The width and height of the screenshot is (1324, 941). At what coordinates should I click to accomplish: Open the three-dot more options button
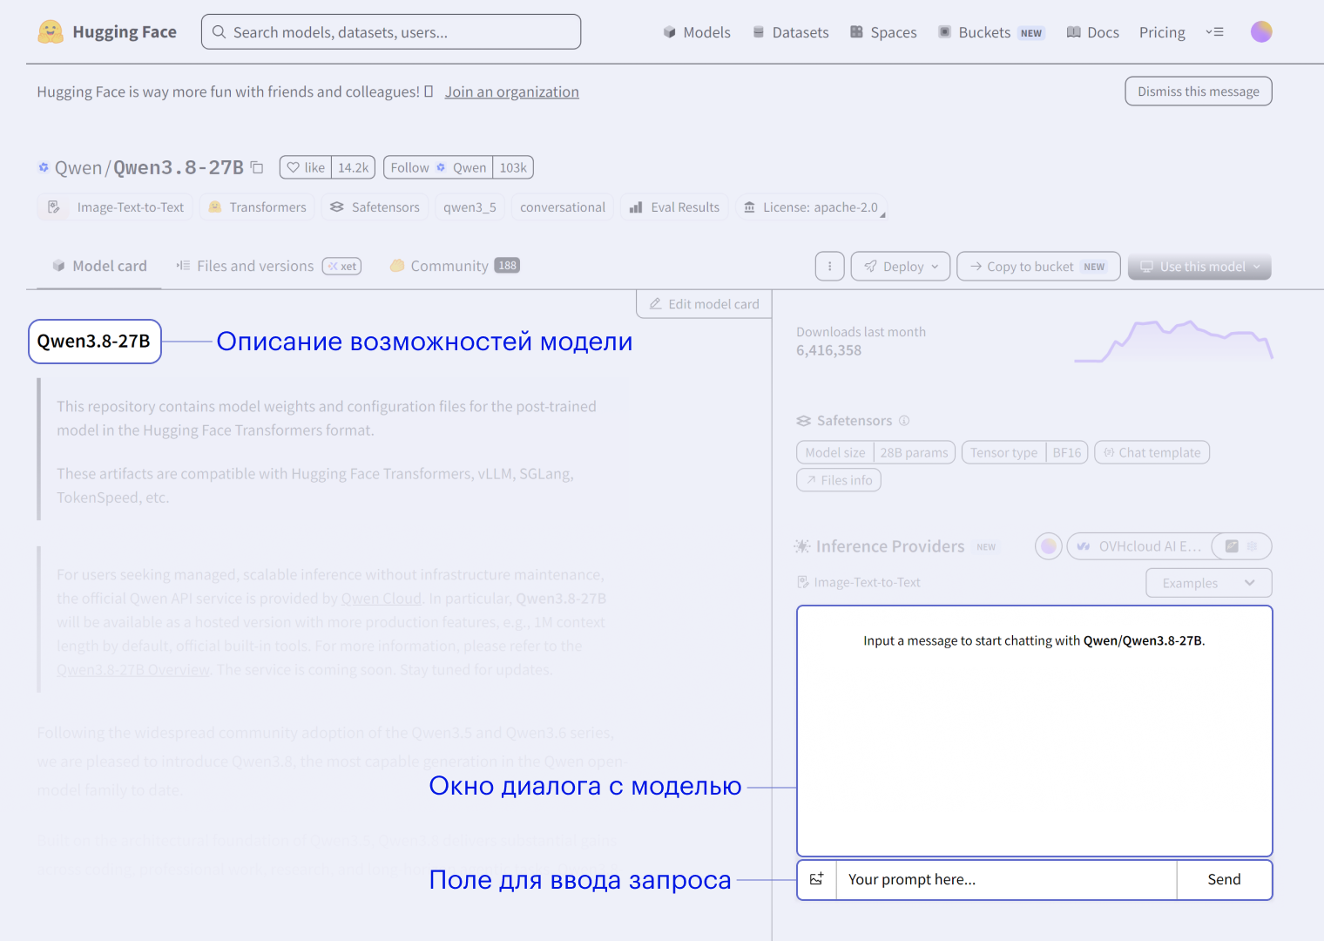(x=830, y=267)
